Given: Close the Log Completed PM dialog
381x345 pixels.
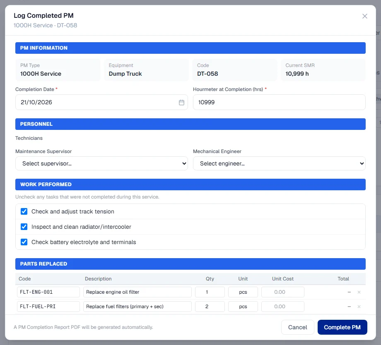Looking at the screenshot, I should pyautogui.click(x=364, y=16).
